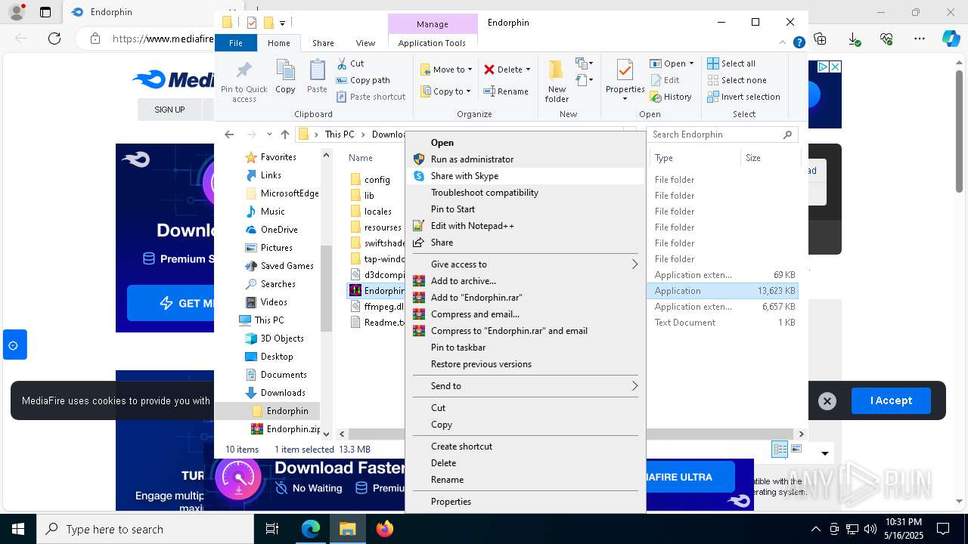Open Microsoft Edge from the taskbar
968x544 pixels.
point(311,529)
